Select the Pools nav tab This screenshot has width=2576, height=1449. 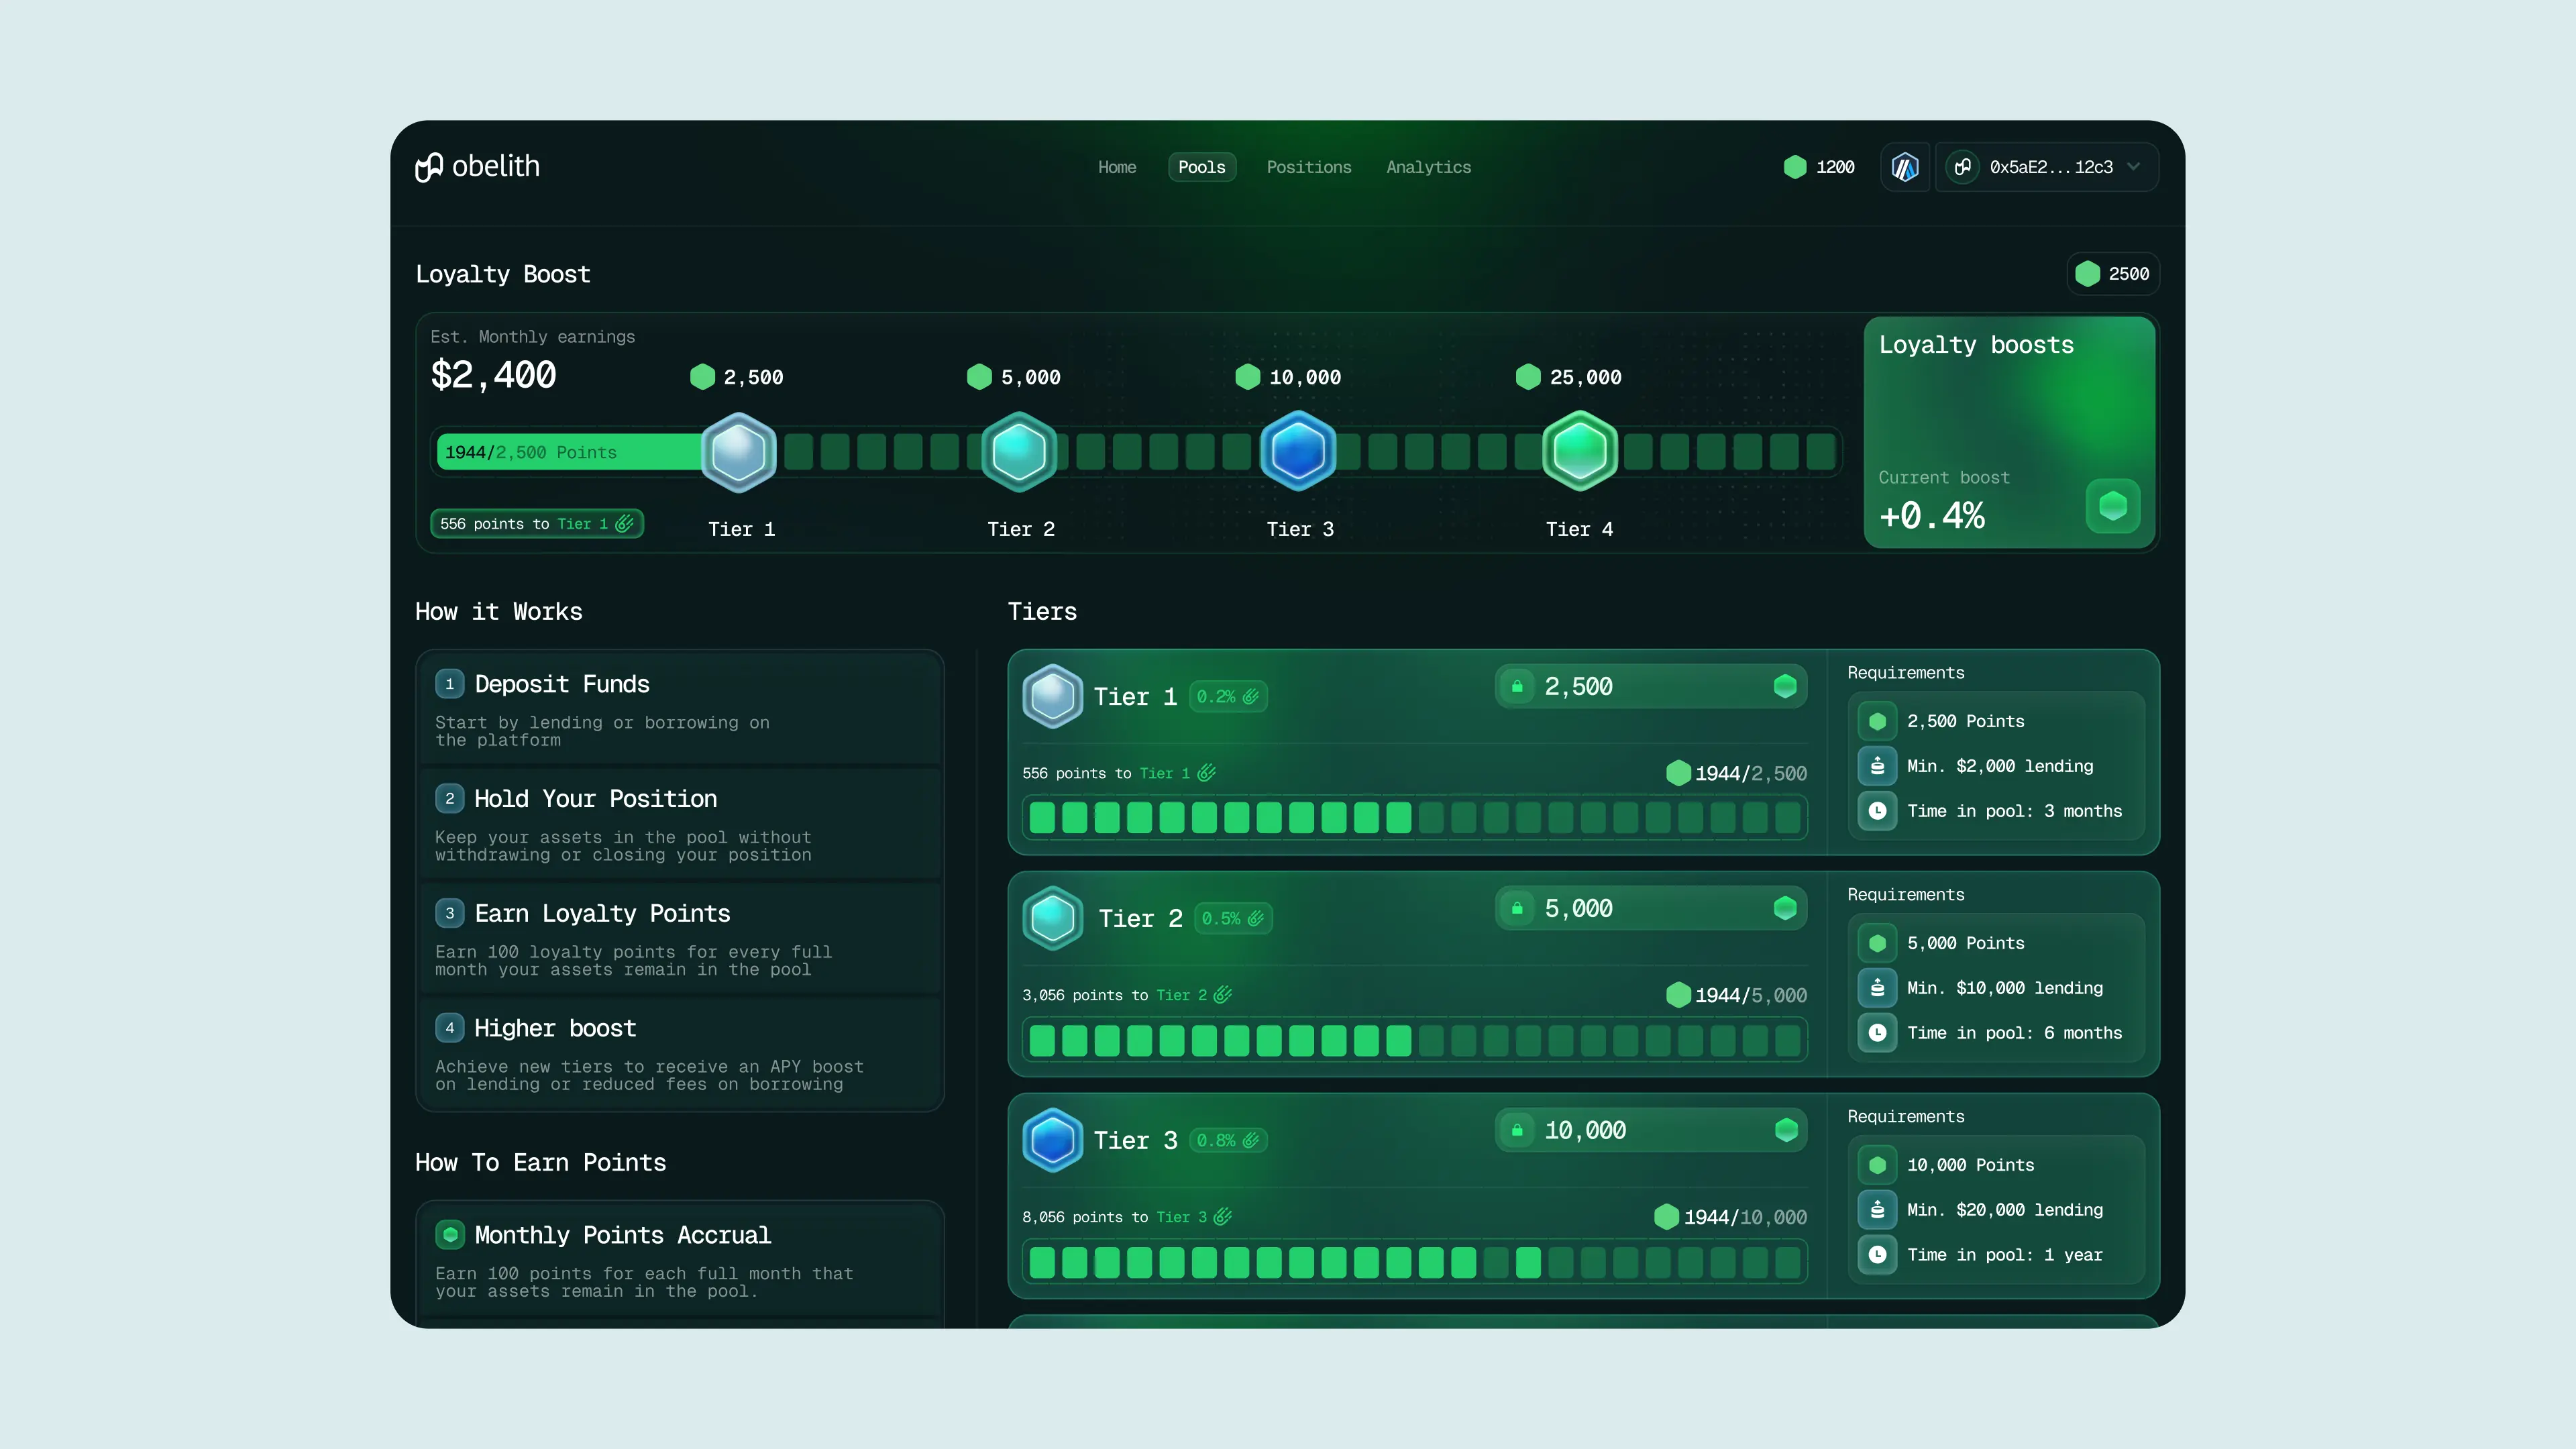point(1201,167)
